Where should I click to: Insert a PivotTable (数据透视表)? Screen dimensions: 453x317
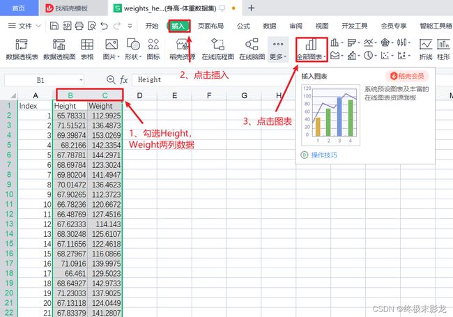(22, 49)
